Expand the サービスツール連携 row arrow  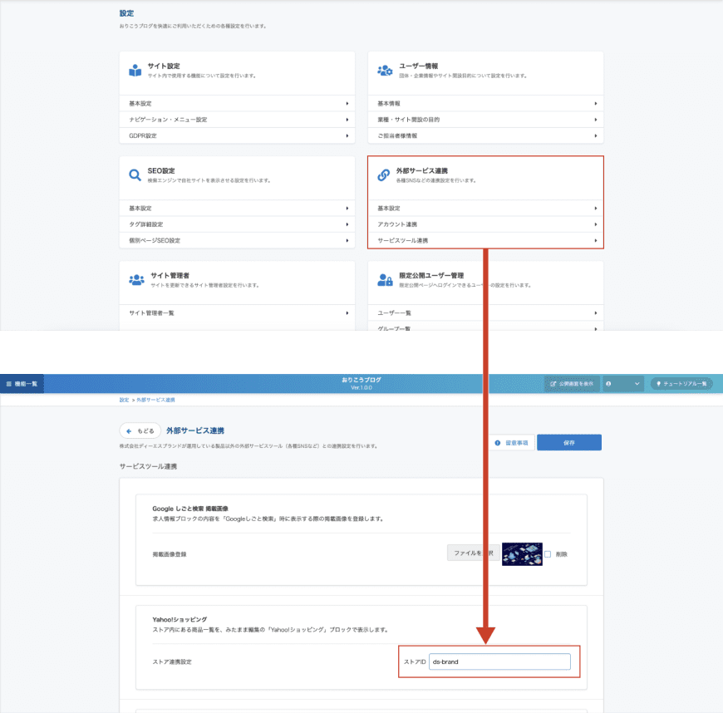[x=596, y=241]
